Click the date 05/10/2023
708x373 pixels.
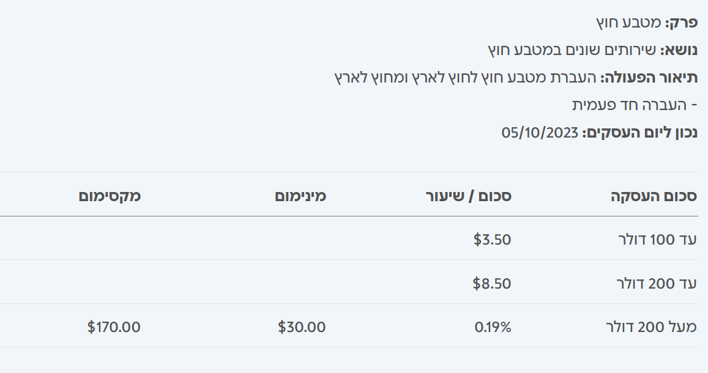pyautogui.click(x=540, y=133)
